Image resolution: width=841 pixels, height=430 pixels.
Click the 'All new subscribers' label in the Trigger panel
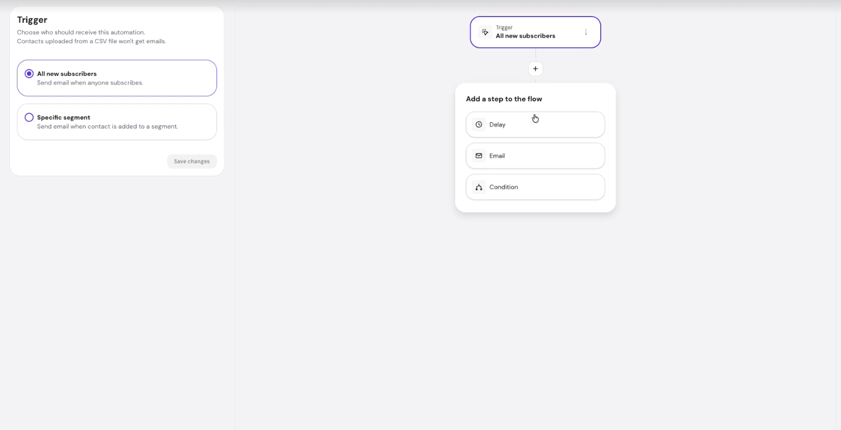[x=67, y=73]
